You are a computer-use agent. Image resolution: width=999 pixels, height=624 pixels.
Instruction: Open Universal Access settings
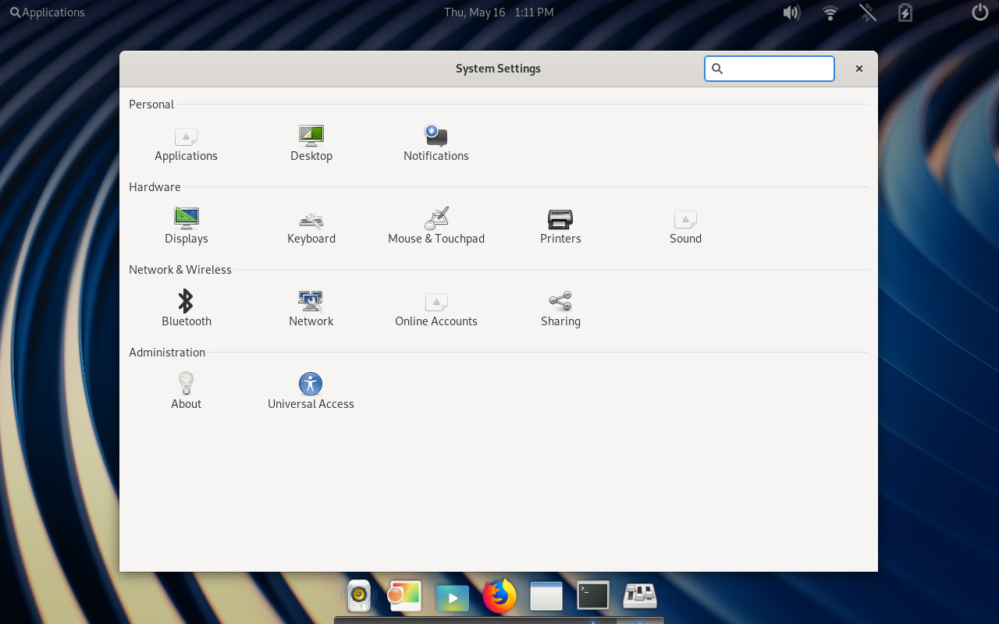311,391
